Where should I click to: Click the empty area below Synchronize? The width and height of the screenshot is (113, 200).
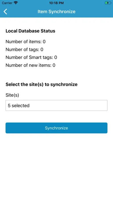56,166
